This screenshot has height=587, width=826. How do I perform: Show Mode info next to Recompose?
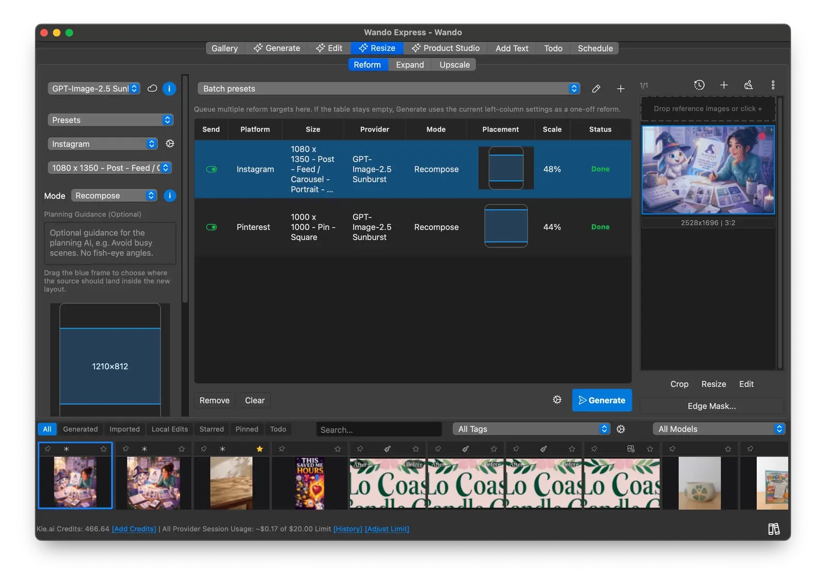[x=169, y=195]
